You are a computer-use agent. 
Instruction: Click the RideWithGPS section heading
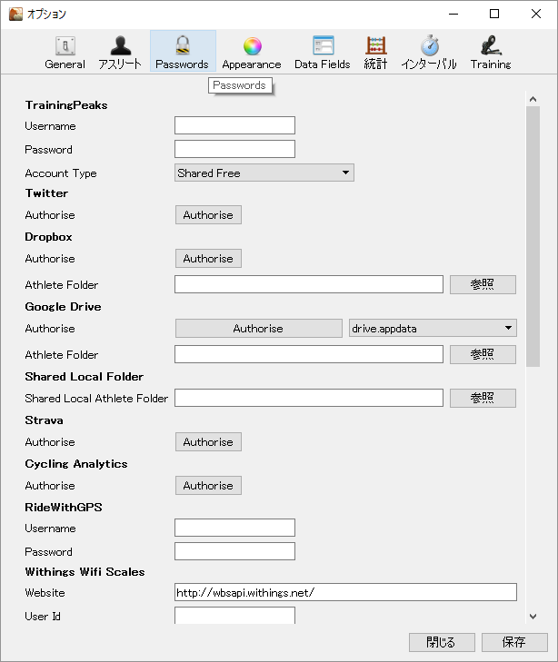click(64, 507)
